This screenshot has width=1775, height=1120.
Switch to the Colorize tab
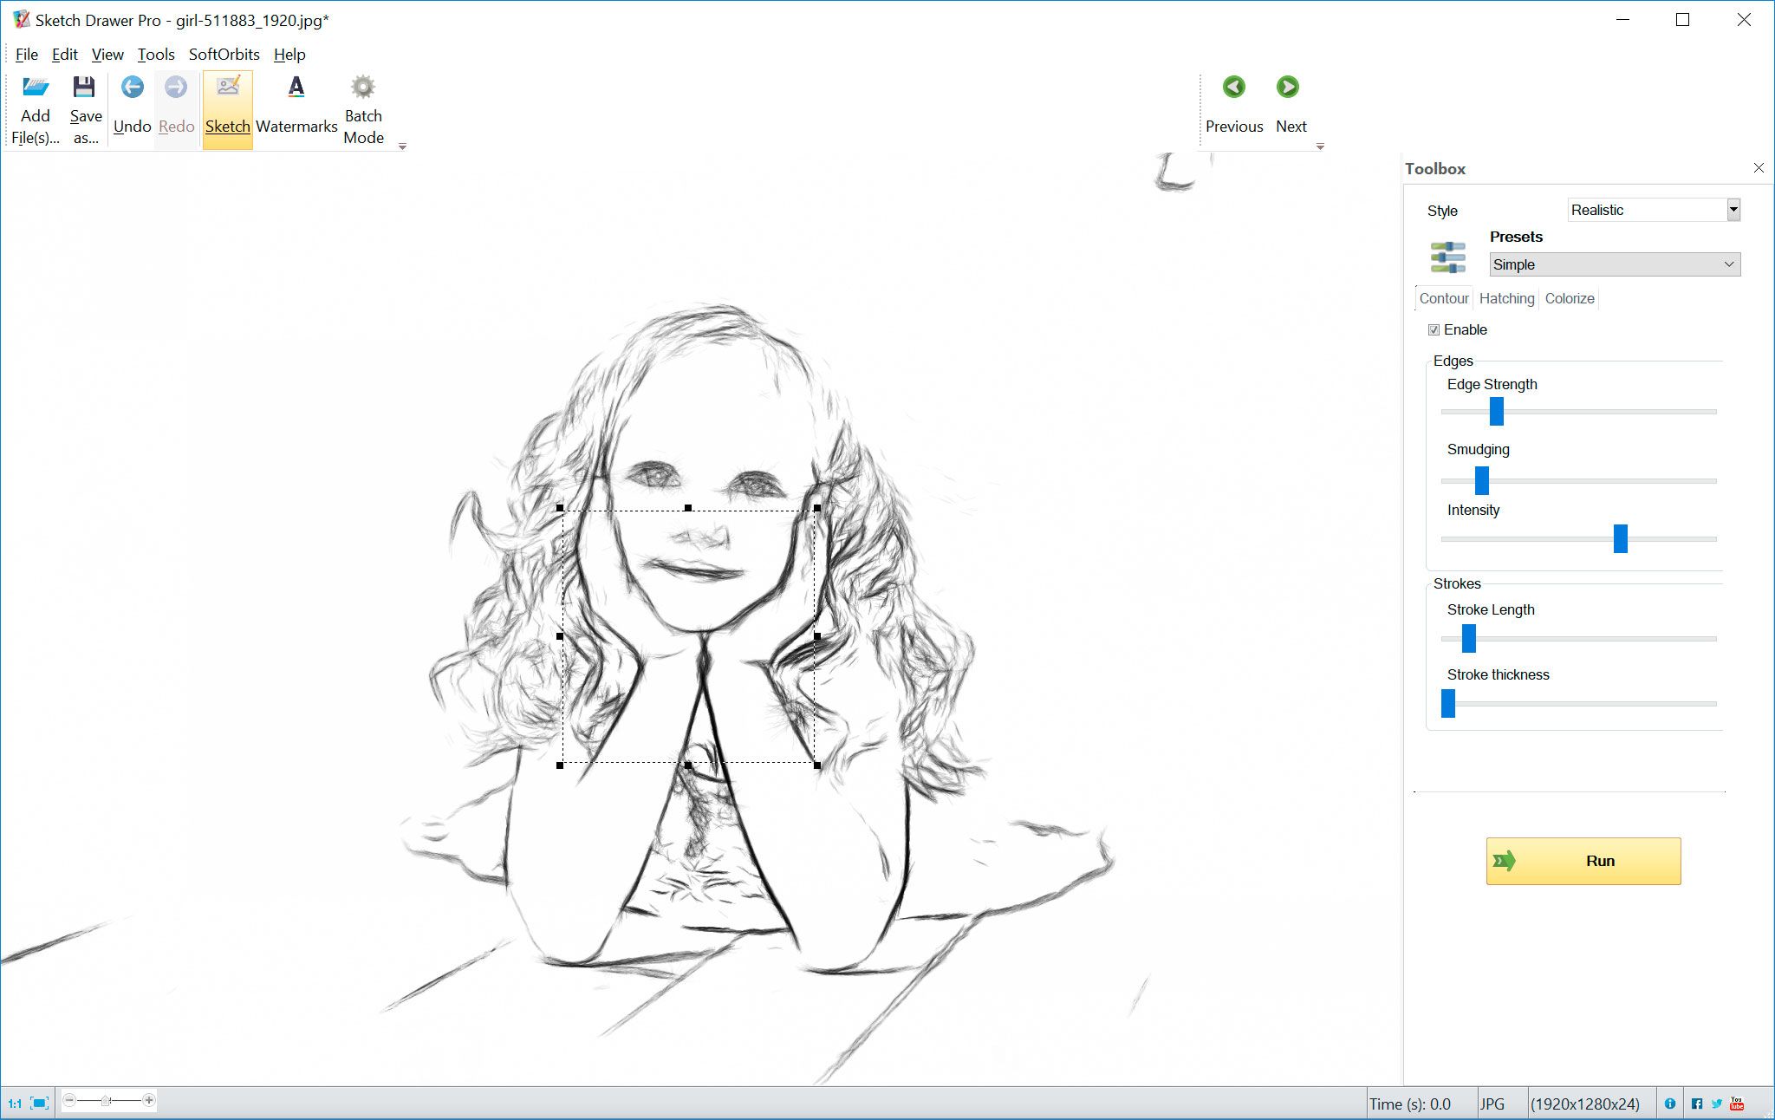1570,298
